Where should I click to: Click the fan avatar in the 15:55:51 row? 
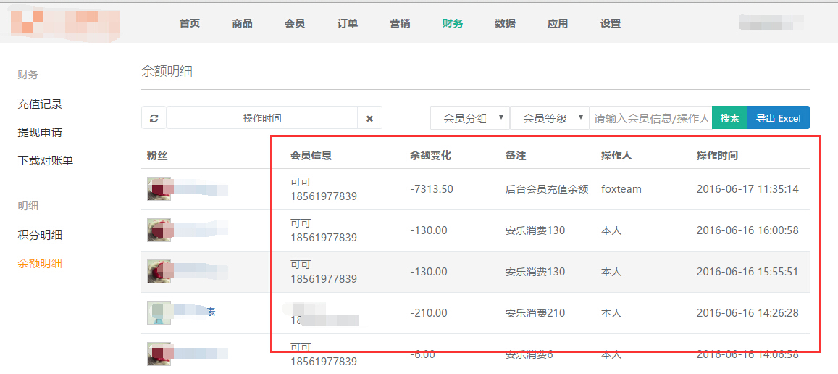(159, 271)
